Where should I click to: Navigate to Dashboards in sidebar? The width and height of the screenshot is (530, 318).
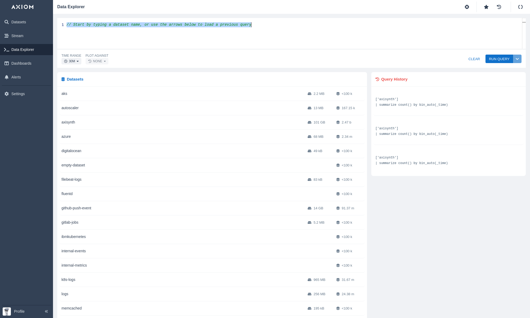[x=21, y=63]
